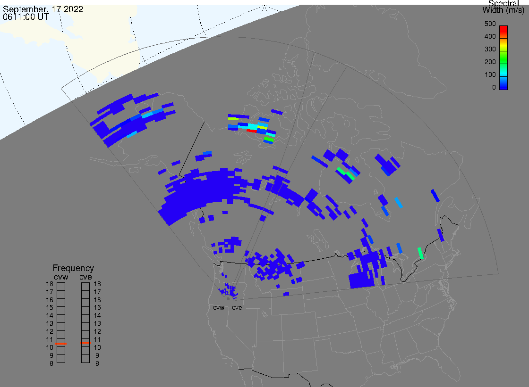Click the cve frequency scale label 18
The width and height of the screenshot is (529, 387).
[97, 284]
